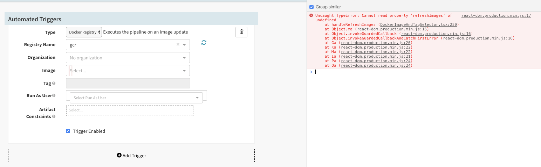Click the red error icon in console

coord(311,16)
